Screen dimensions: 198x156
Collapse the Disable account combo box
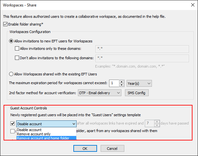pos(74,124)
